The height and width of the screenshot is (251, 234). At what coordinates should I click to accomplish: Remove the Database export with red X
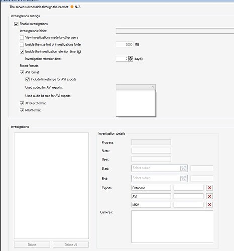point(209,188)
